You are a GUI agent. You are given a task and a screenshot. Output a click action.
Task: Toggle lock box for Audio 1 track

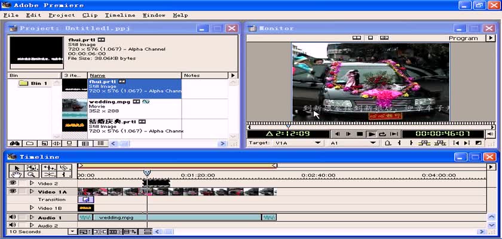tap(22, 217)
